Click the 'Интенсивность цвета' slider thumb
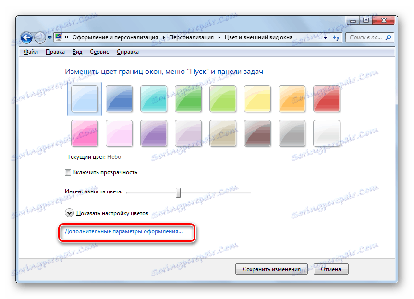 click(178, 192)
